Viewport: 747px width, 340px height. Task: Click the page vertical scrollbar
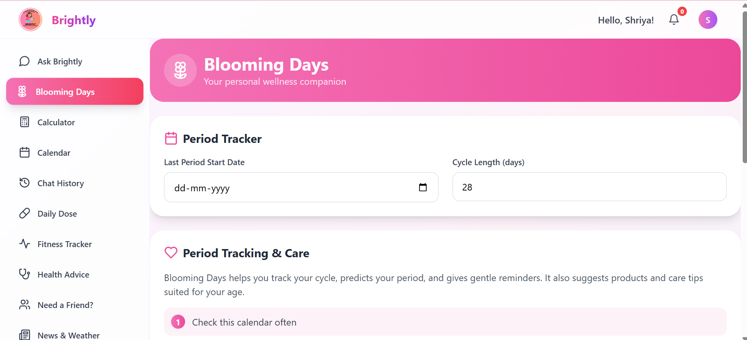pyautogui.click(x=744, y=86)
